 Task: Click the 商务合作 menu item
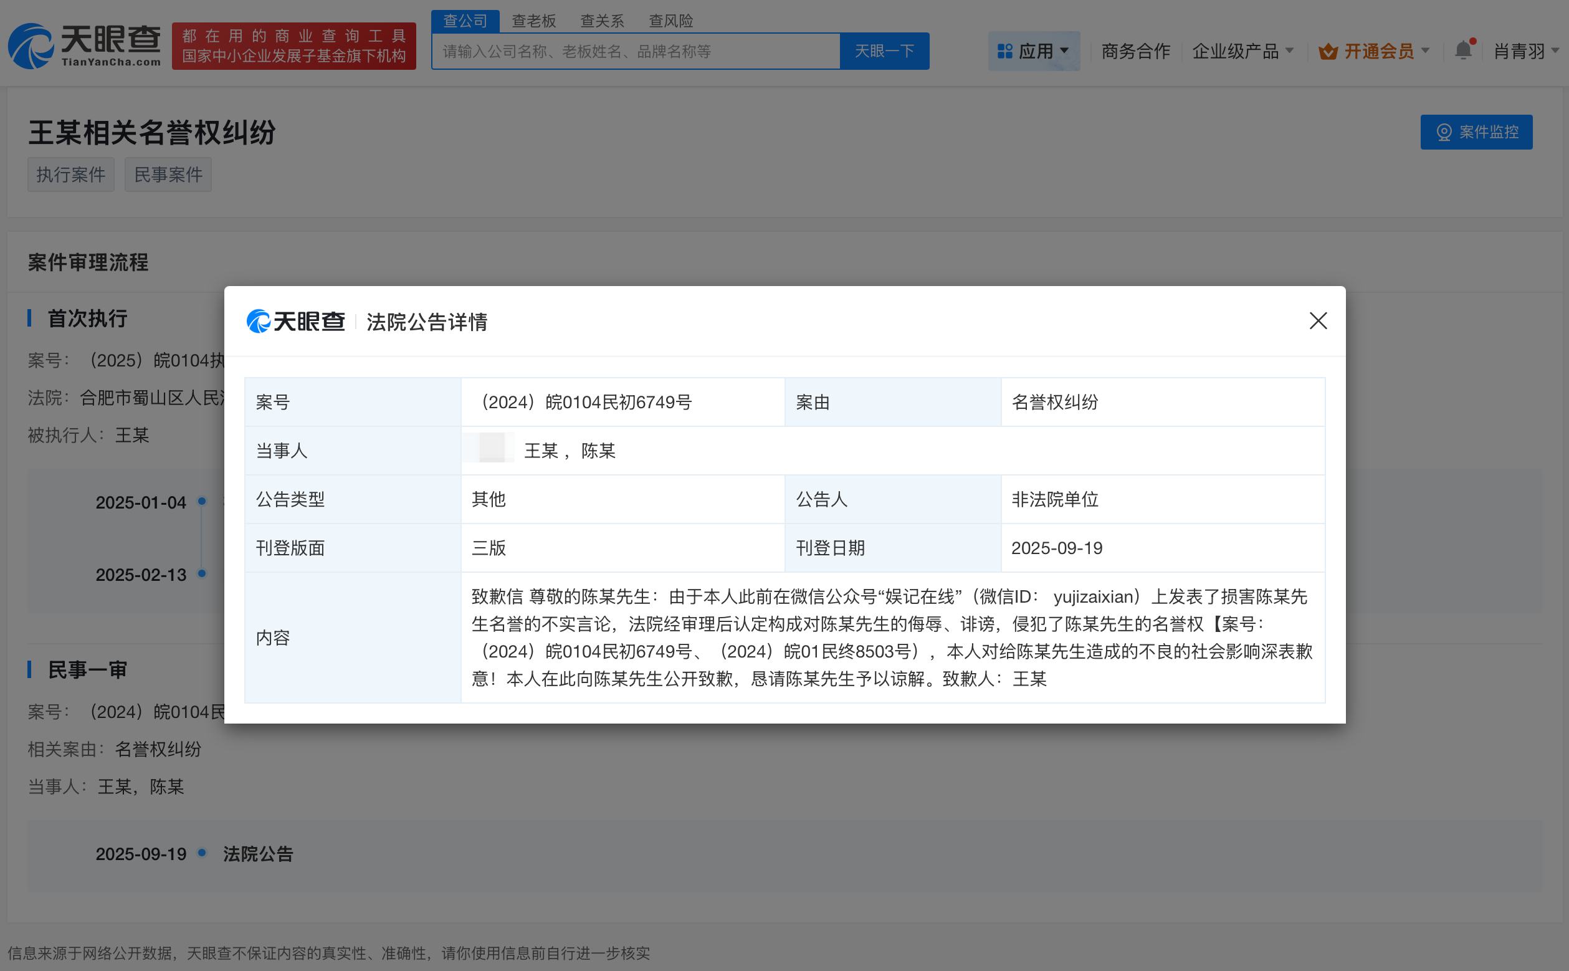click(x=1136, y=51)
